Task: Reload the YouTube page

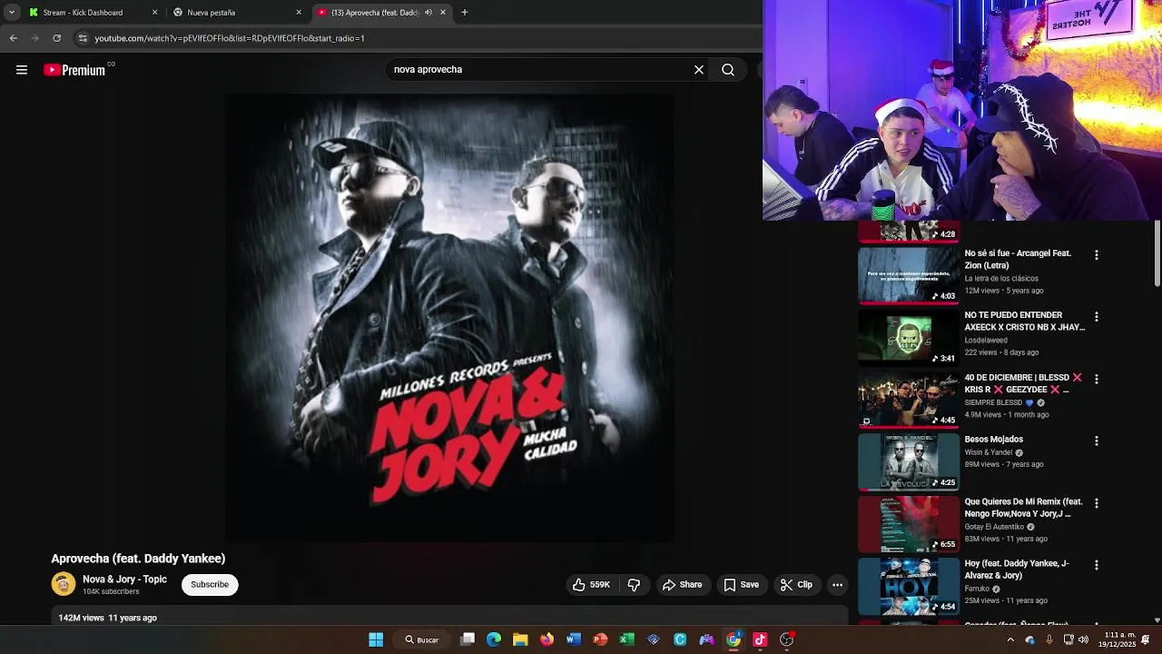Action: pyautogui.click(x=56, y=38)
